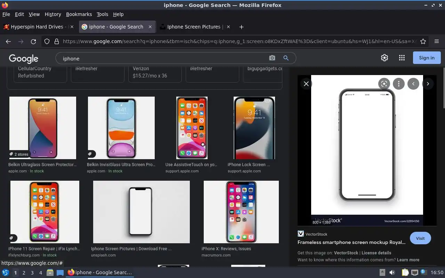Viewport: 445px width, 278px height.
Task: Open the Firefox hamburger menu
Action: point(437,41)
